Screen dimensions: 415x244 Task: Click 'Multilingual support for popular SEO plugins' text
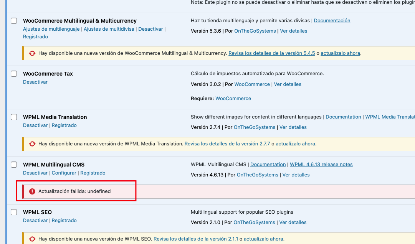(242, 212)
